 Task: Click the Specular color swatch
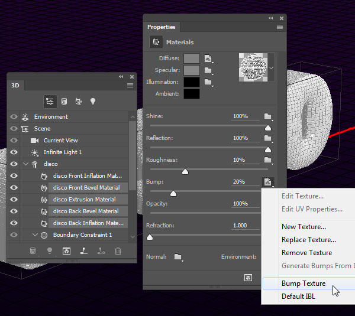coord(191,70)
